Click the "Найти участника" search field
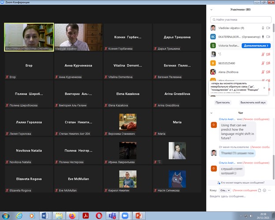Viewport: 275px width, 220px height. 240,19
